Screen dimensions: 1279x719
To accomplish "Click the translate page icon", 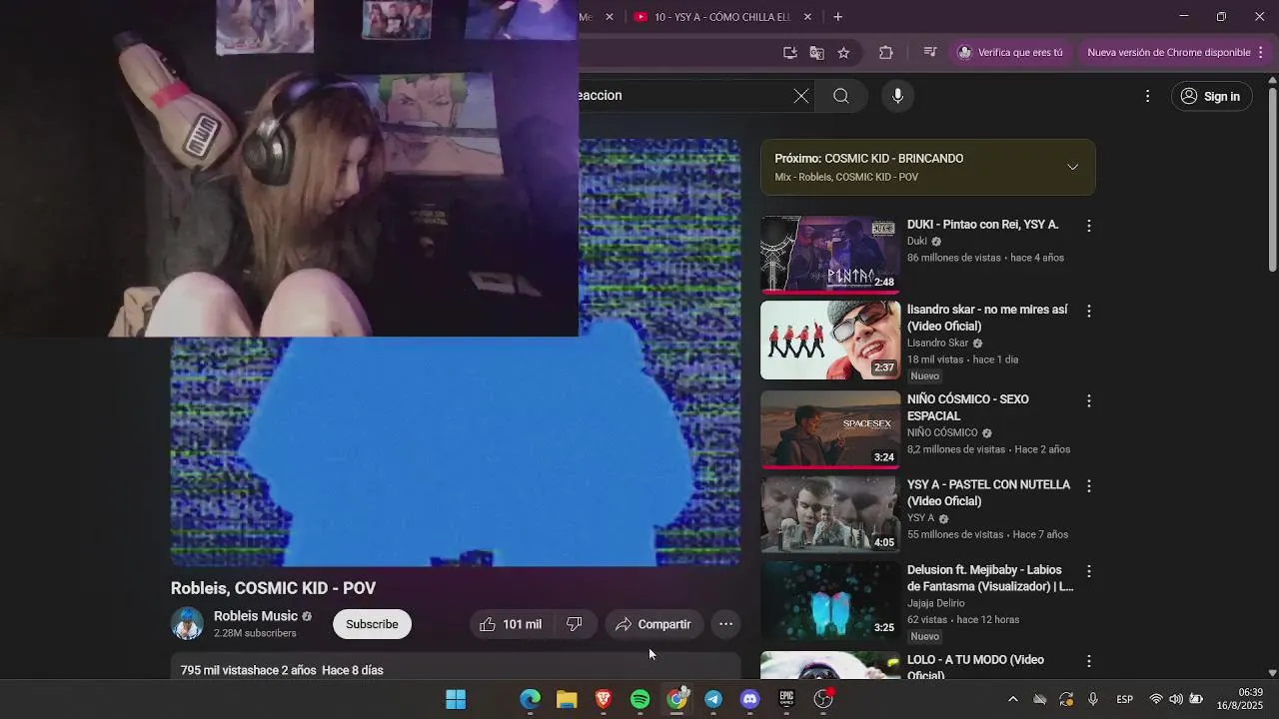I will pos(816,53).
